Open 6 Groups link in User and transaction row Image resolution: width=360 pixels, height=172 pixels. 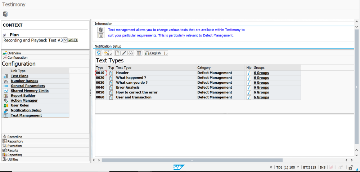tap(261, 97)
